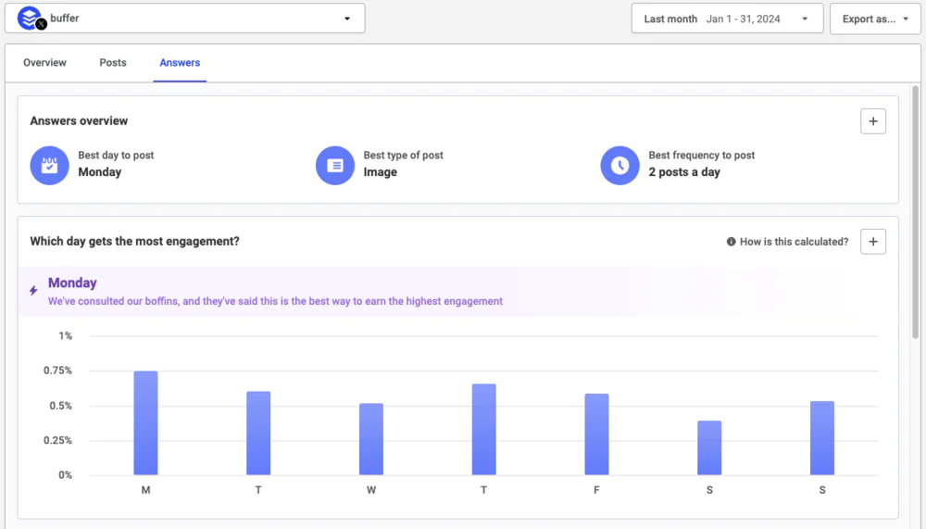The height and width of the screenshot is (529, 926).
Task: Click the Tuesday bar, second in the chart
Action: pyautogui.click(x=258, y=434)
